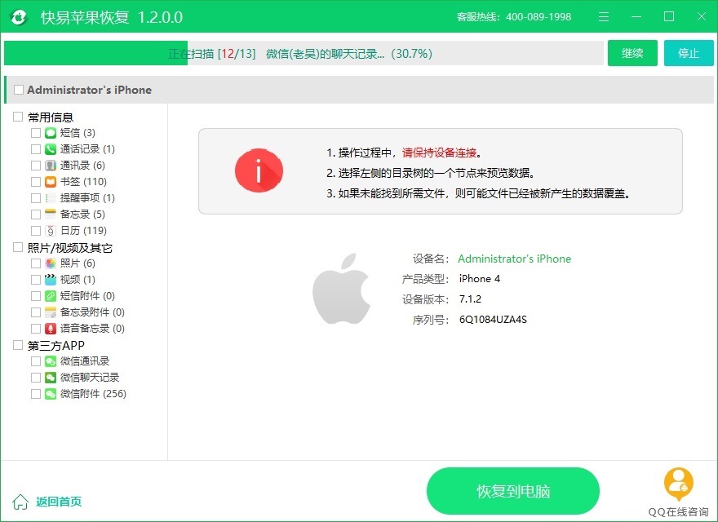Click the 微信附件 WeChat icon
The image size is (718, 522).
pyautogui.click(x=51, y=394)
